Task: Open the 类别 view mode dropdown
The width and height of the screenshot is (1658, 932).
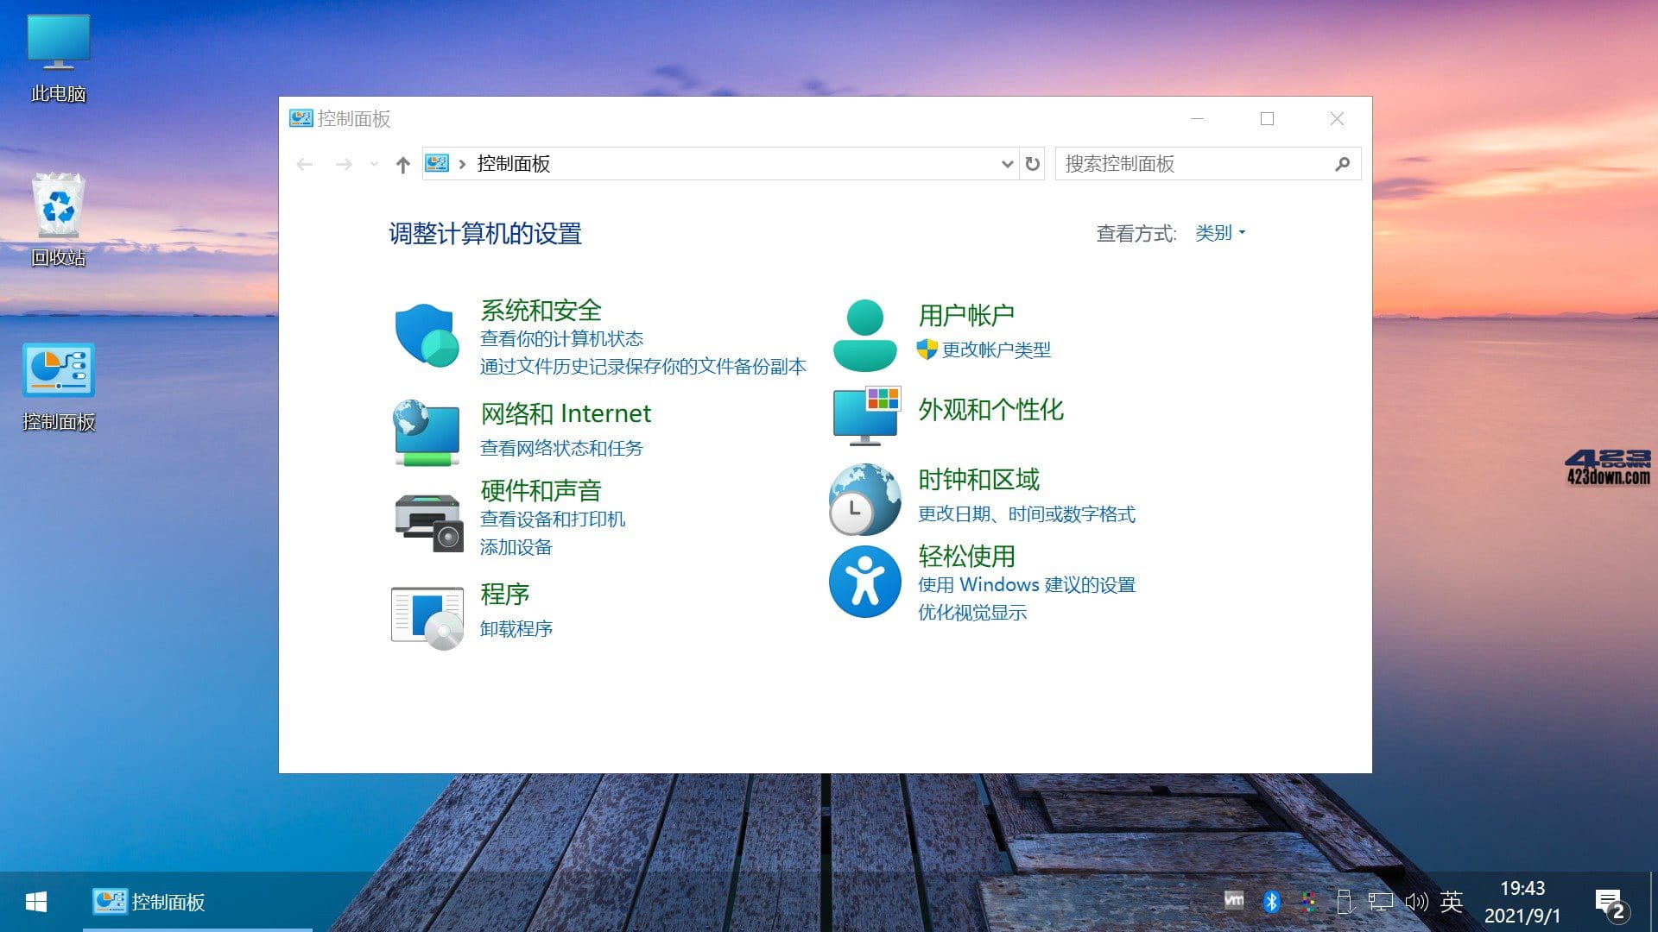Action: point(1218,231)
